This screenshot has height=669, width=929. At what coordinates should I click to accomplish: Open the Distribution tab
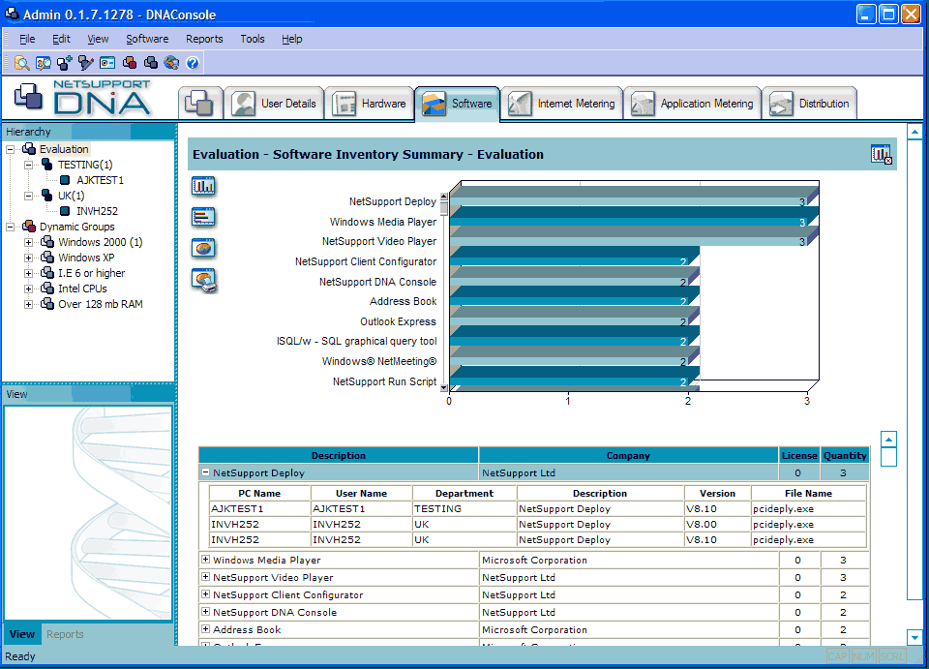[810, 104]
